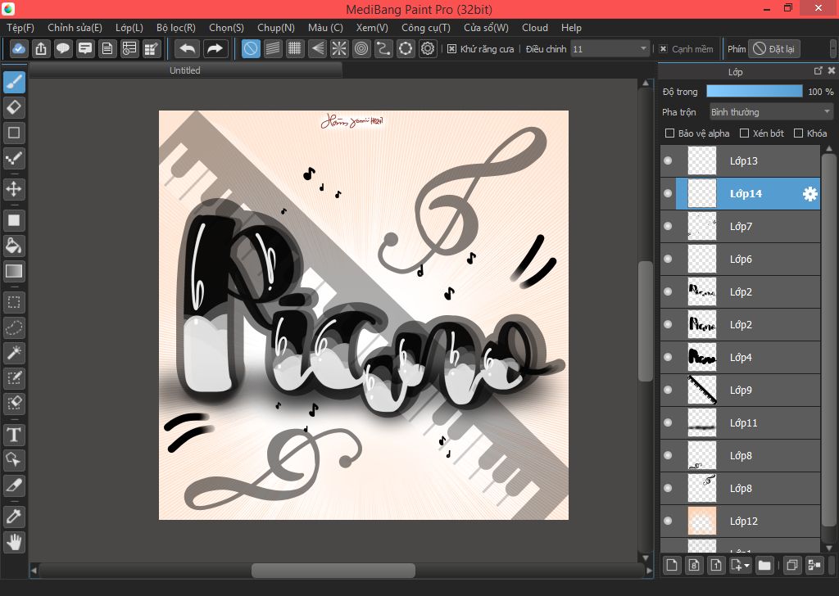Toggle the Khử răng cưa checkbox
The image size is (839, 596).
coord(451,48)
